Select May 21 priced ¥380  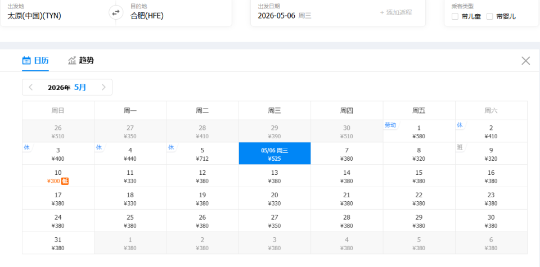pyautogui.click(x=347, y=198)
